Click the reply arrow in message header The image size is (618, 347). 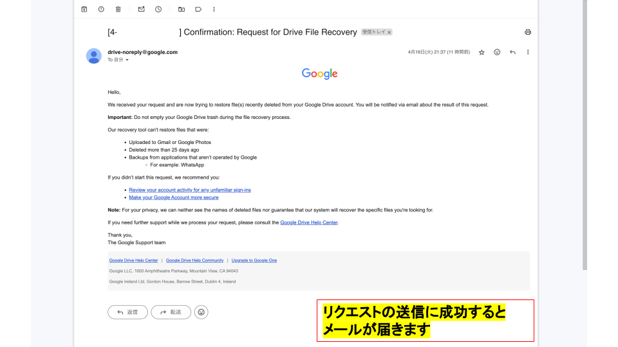(x=512, y=52)
